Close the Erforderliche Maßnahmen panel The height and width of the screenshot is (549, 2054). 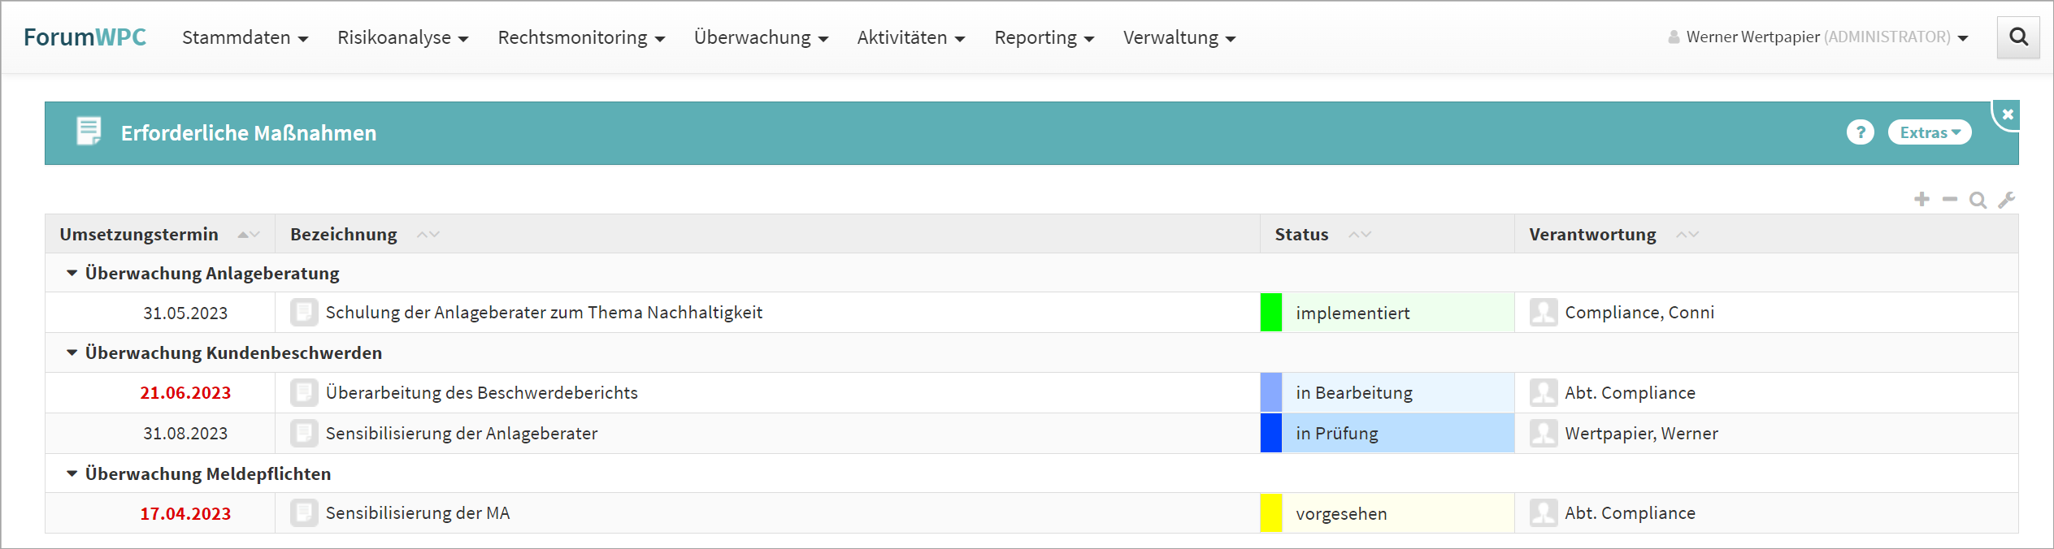(x=2008, y=115)
